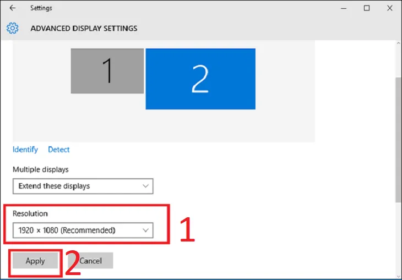Click the Settings gear icon
The image size is (402, 280).
point(13,28)
